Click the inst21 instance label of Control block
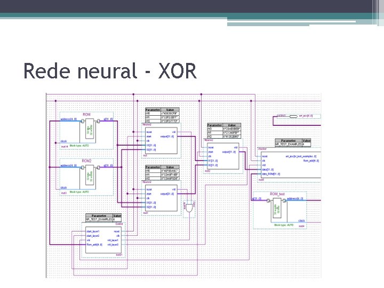This screenshot has height=288, width=384. (x=119, y=255)
